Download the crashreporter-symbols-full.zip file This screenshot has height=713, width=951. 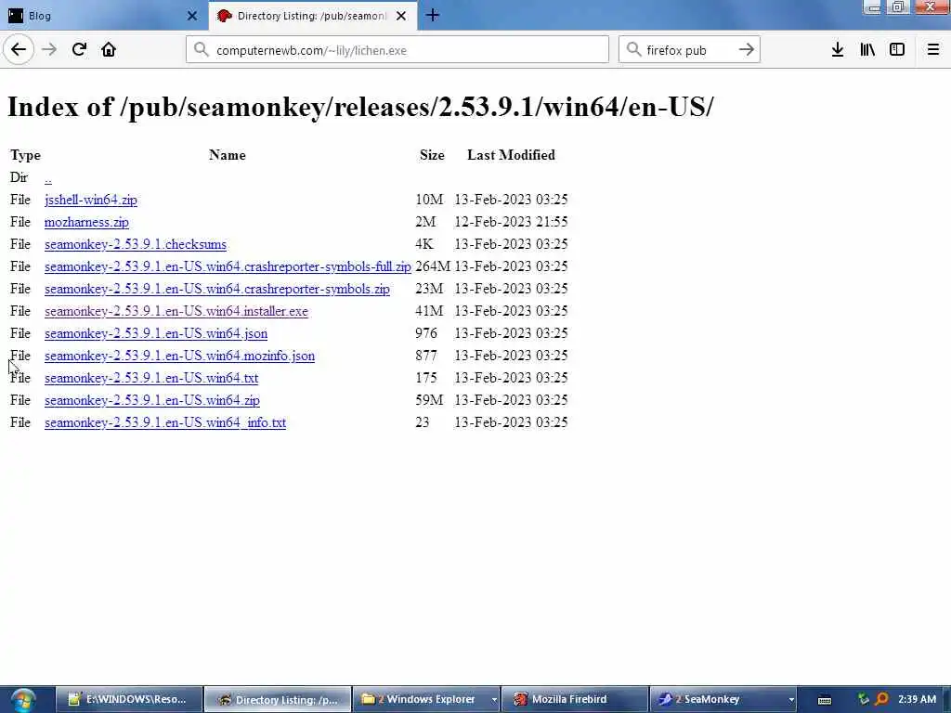pos(228,266)
